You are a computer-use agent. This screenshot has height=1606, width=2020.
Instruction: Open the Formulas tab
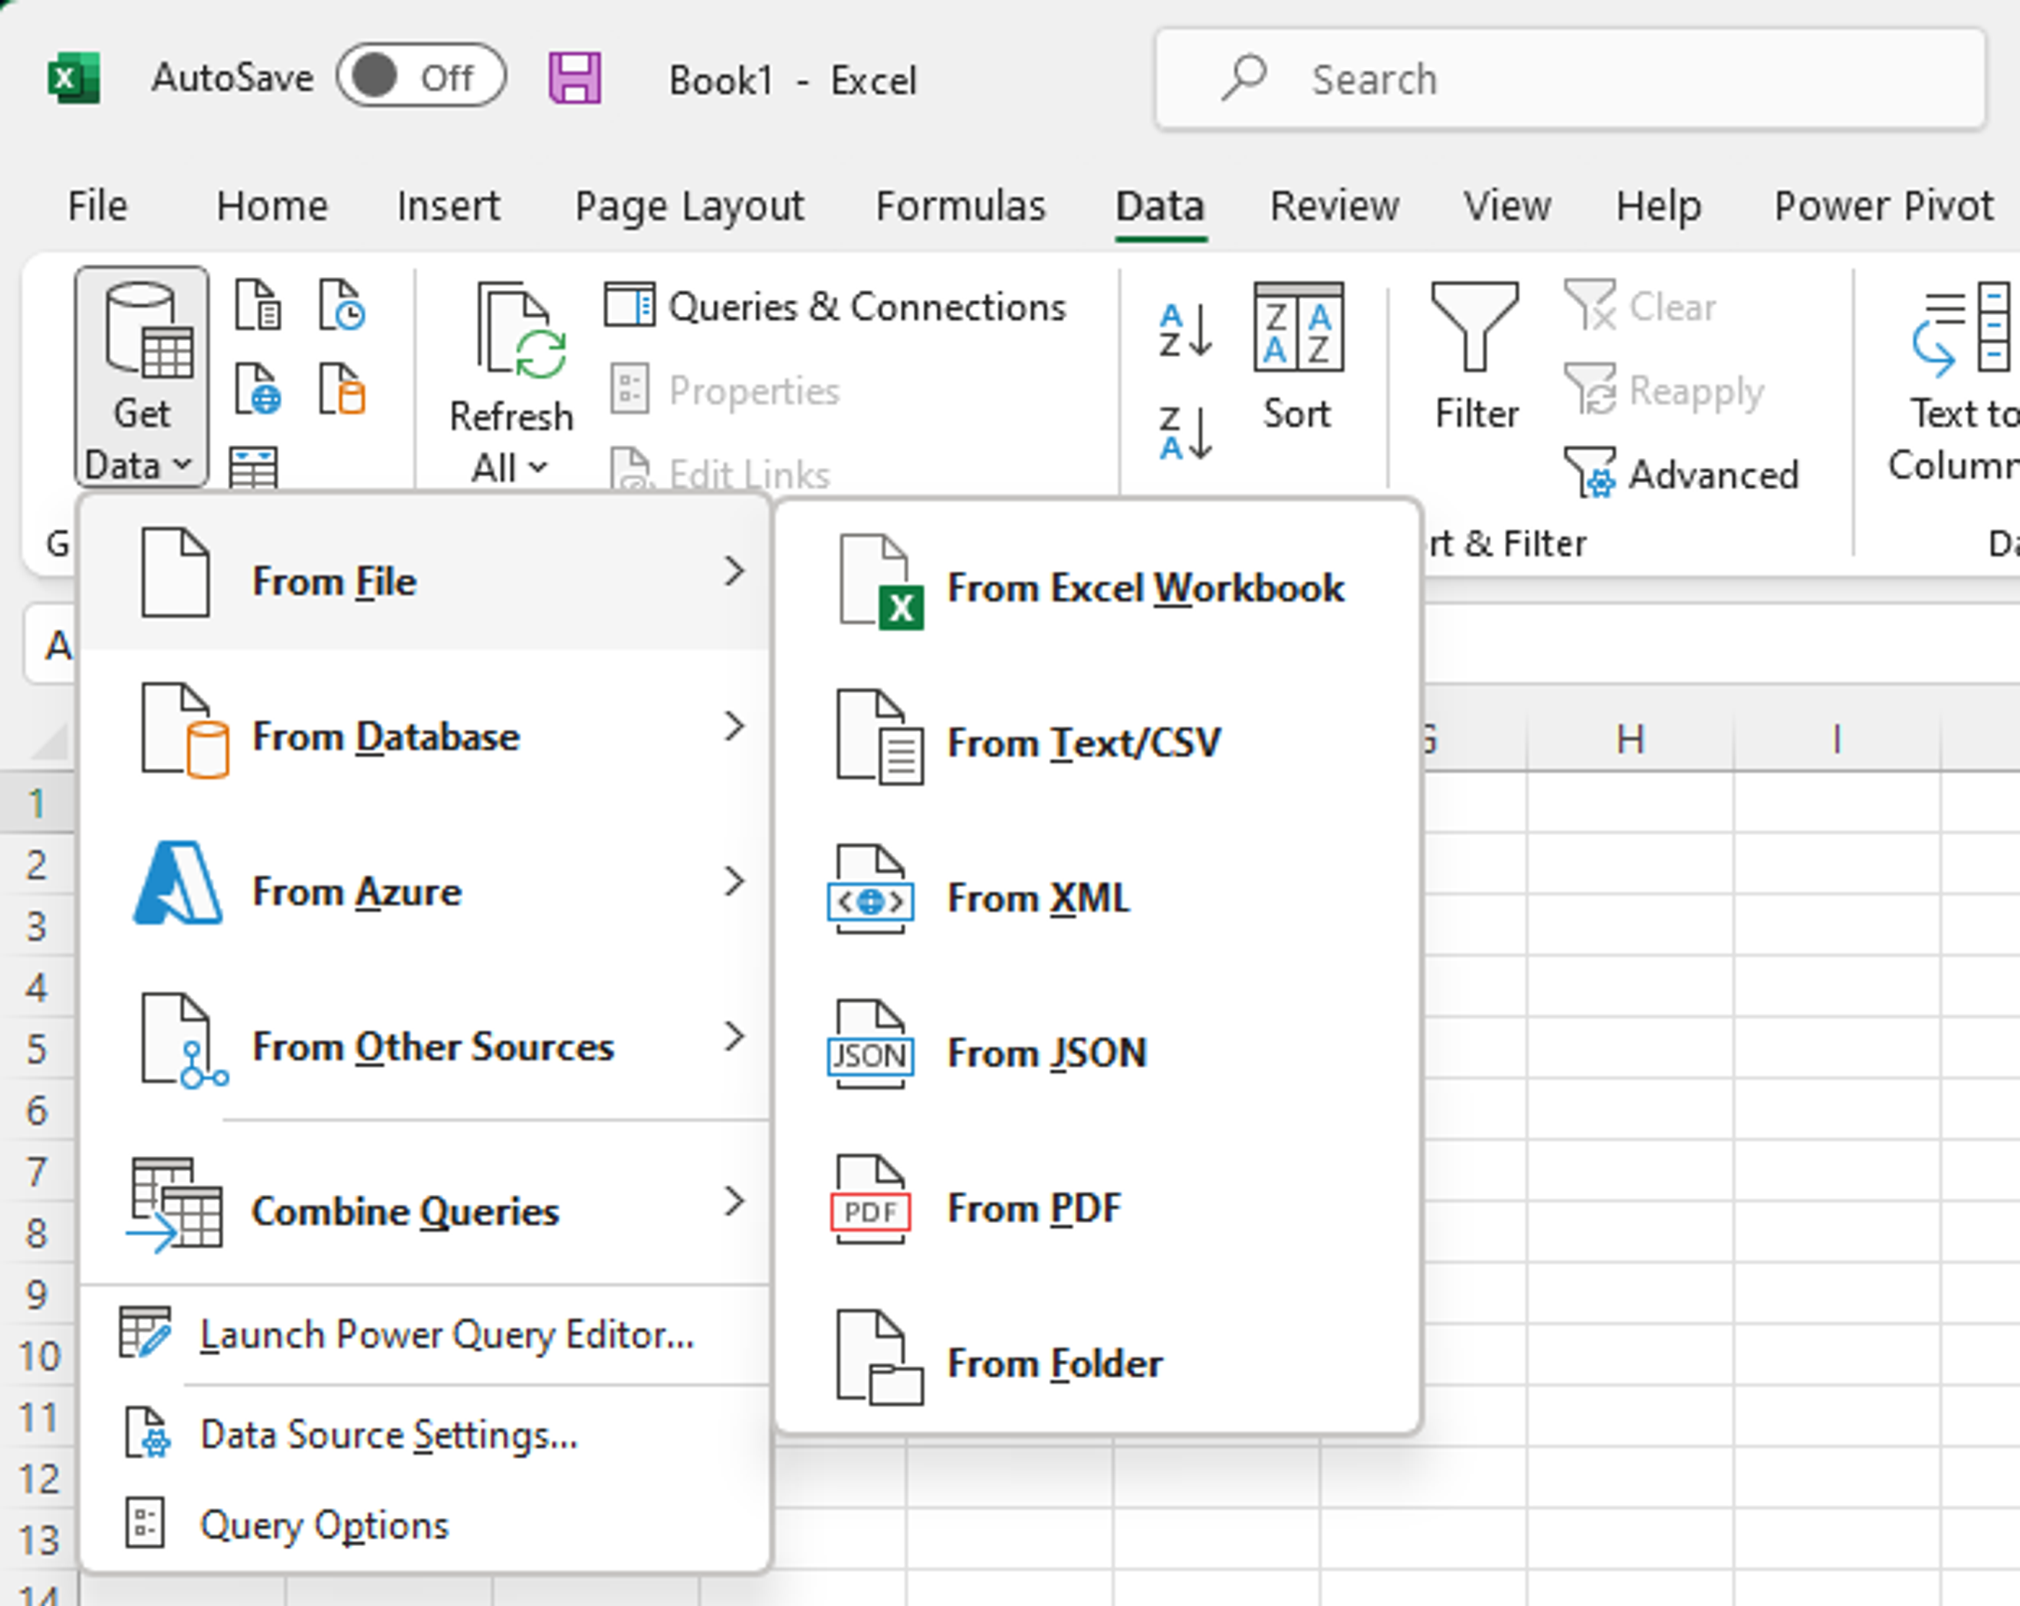[960, 205]
